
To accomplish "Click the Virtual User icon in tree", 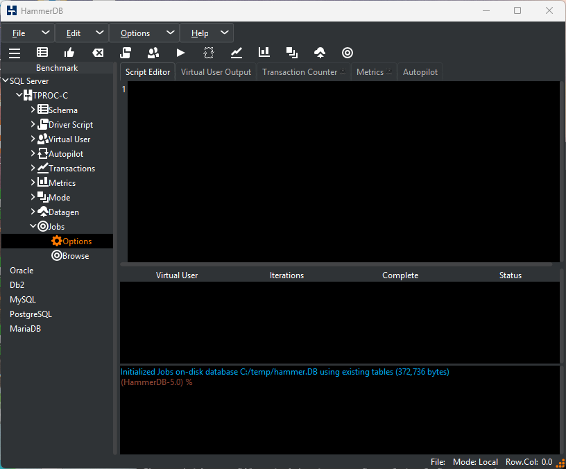I will click(43, 139).
